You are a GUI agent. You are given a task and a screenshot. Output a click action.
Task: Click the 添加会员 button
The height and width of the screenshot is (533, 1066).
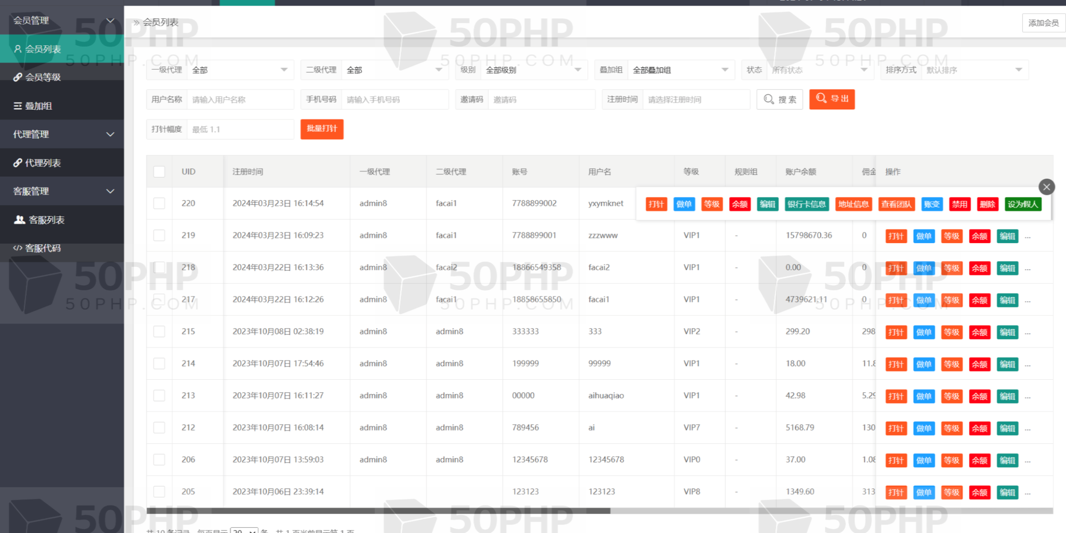(1043, 23)
